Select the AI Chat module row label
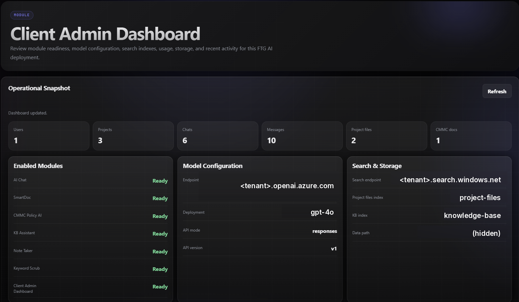Image resolution: width=519 pixels, height=302 pixels. point(20,180)
